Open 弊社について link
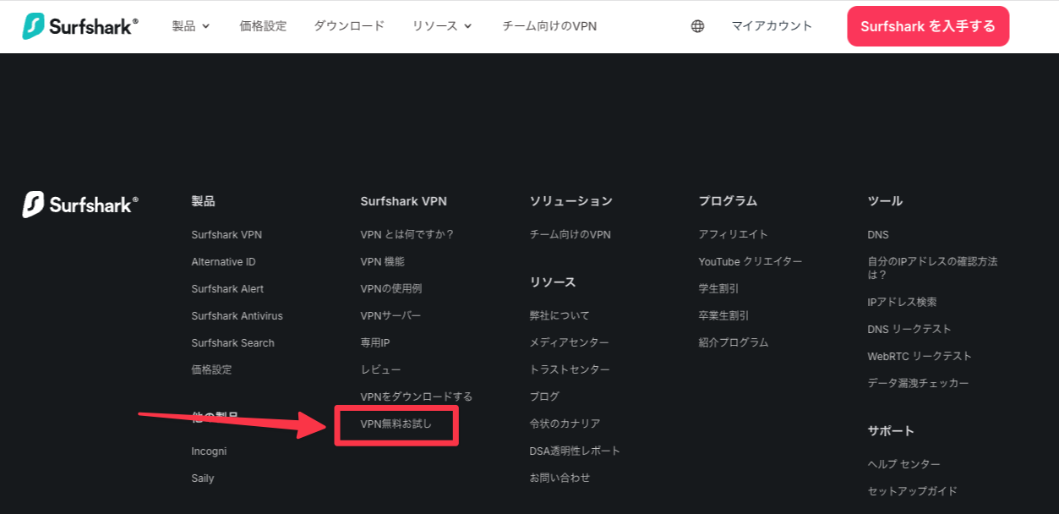Viewport: 1059px width, 514px height. (x=560, y=315)
